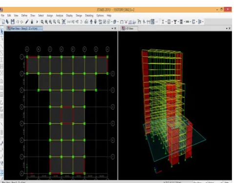Run analysis with the play arrow icon
The height and width of the screenshot is (183, 234).
[x=37, y=22]
